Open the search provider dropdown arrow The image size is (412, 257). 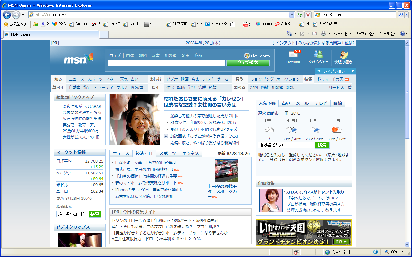(x=407, y=15)
